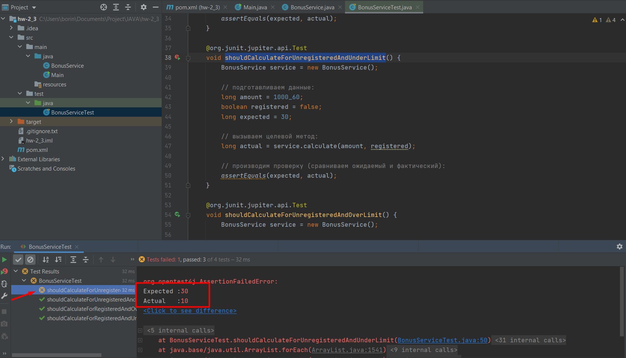Rerun tests with green play button

(4, 260)
